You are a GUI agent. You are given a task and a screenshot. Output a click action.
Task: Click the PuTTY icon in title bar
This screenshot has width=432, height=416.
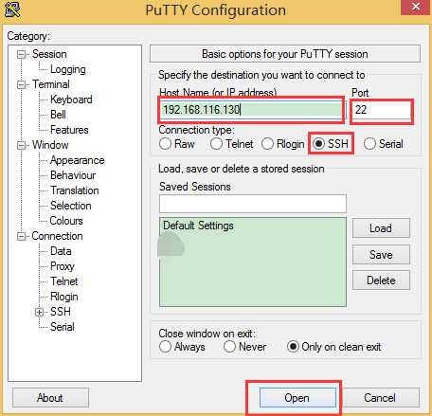[12, 9]
